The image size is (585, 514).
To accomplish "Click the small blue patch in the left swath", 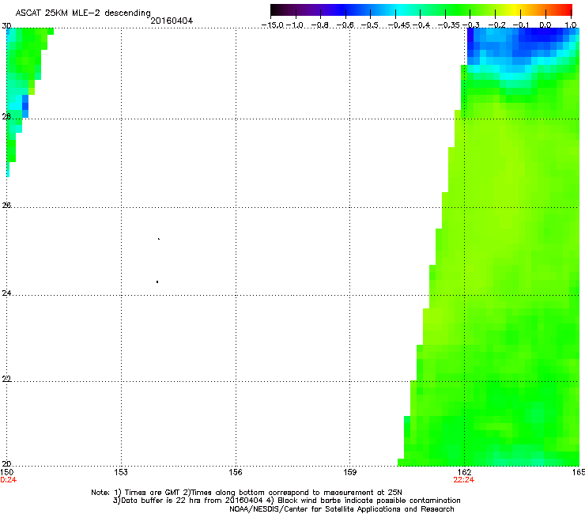I will 25,106.
